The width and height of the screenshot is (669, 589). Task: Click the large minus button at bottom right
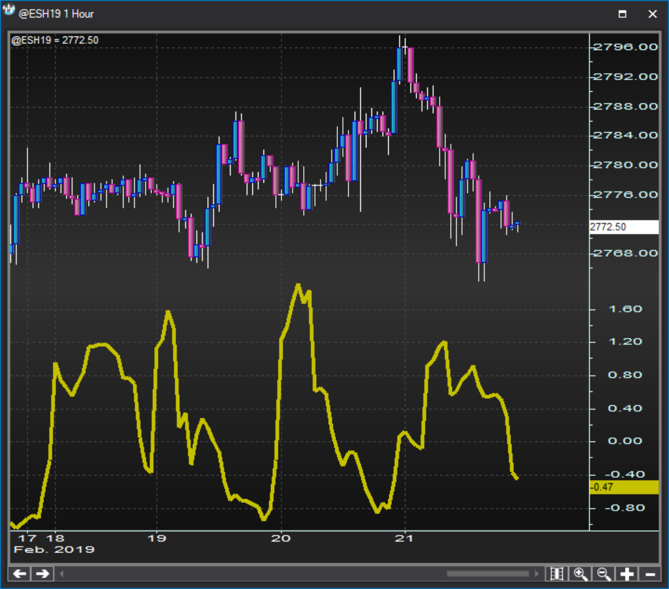(x=650, y=574)
